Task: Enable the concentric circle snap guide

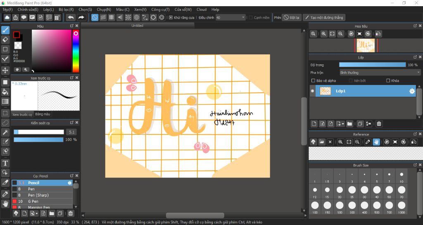Action: point(136,17)
